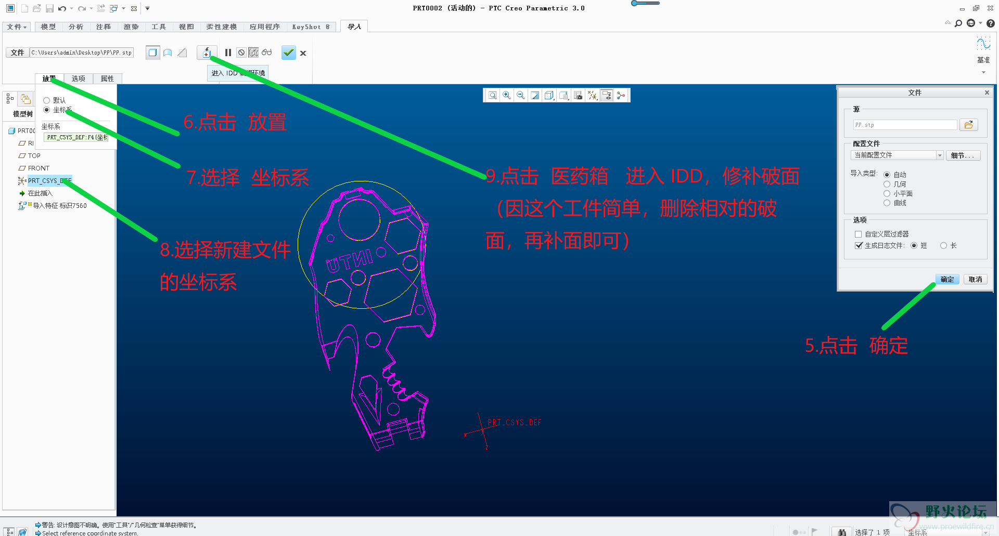Open the Datum Display Filters icon
The height and width of the screenshot is (536, 999).
point(592,95)
